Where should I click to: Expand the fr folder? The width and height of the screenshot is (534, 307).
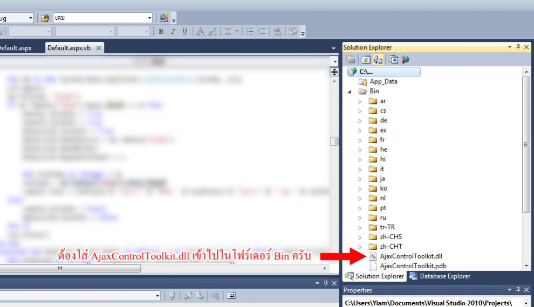tap(360, 140)
